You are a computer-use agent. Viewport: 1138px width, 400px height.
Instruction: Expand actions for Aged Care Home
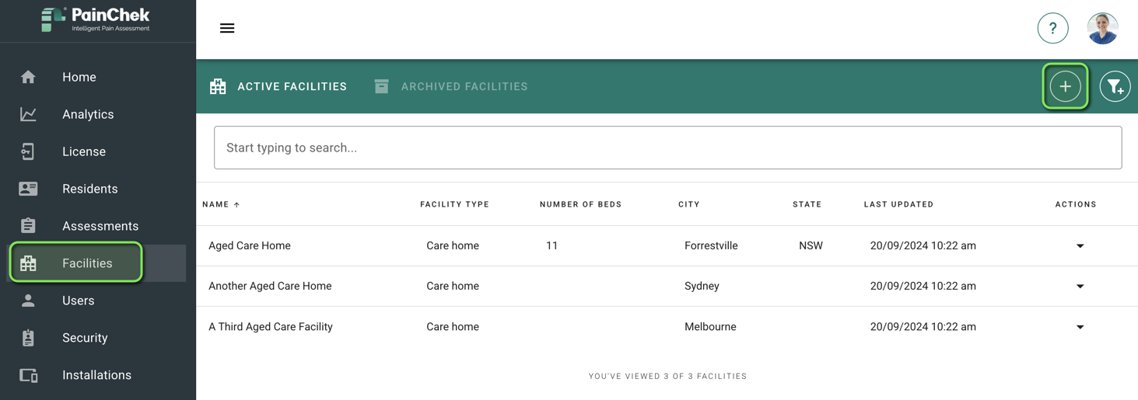pyautogui.click(x=1080, y=246)
